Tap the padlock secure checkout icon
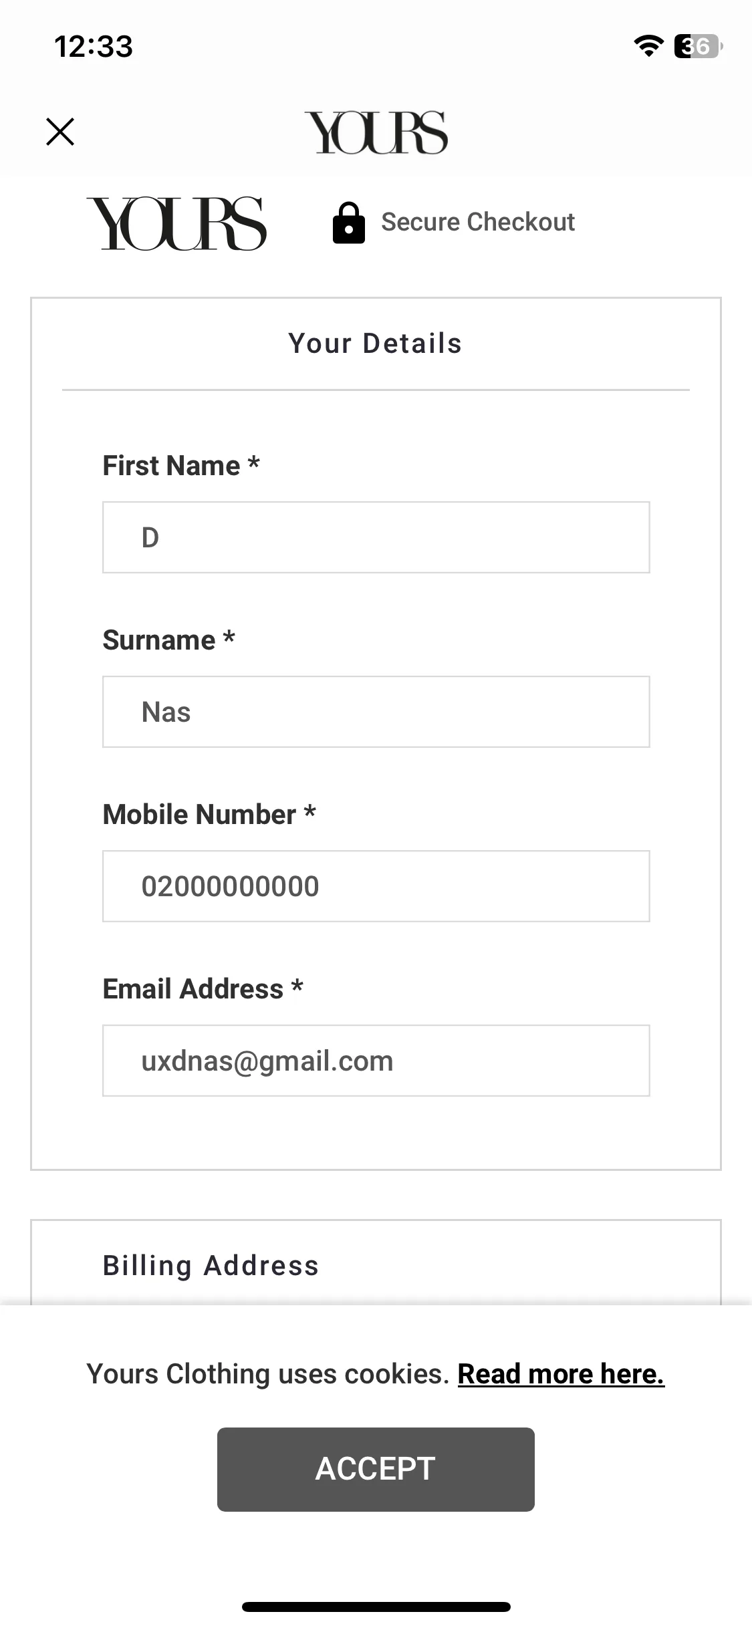The height and width of the screenshot is (1628, 752). click(349, 223)
